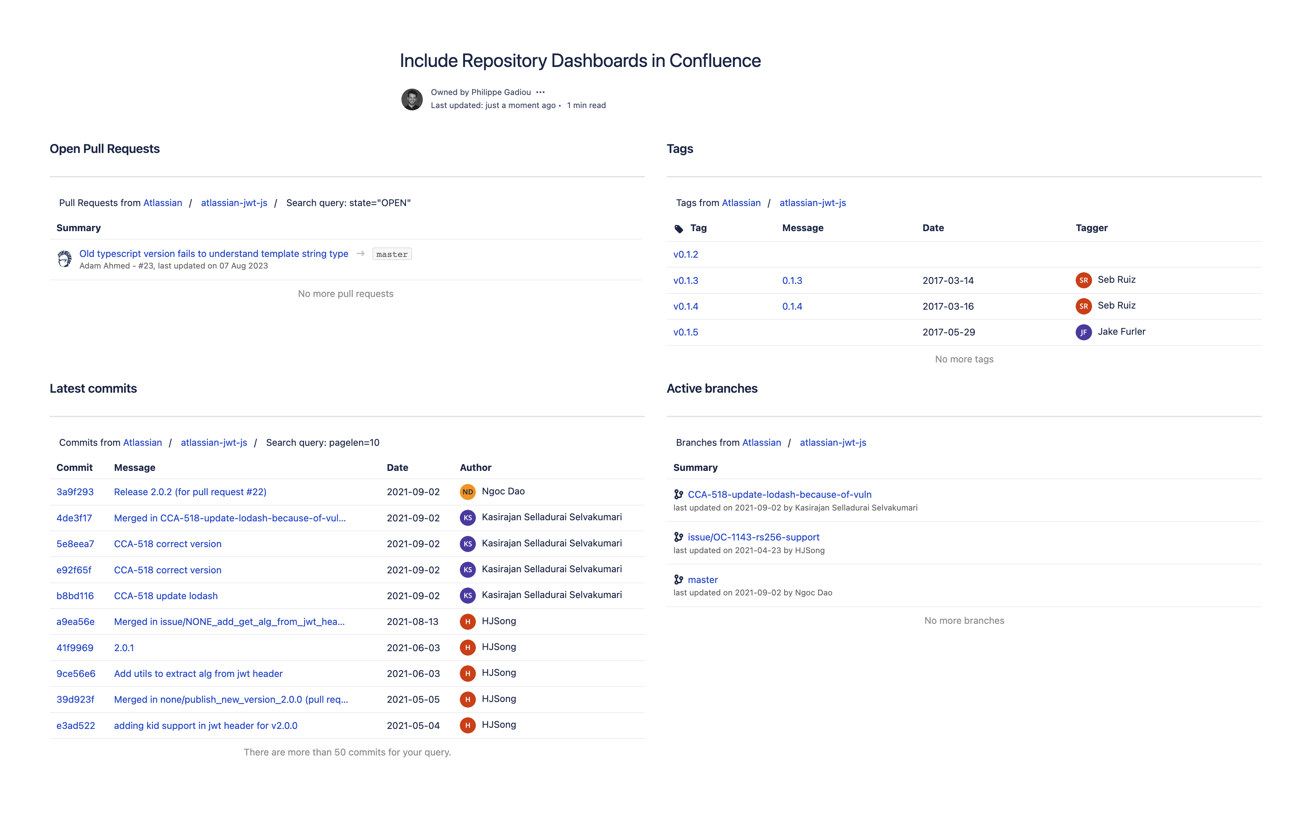Viewport: 1299px width, 840px height.
Task: Click the branch icon beside the master branch
Action: (x=678, y=579)
